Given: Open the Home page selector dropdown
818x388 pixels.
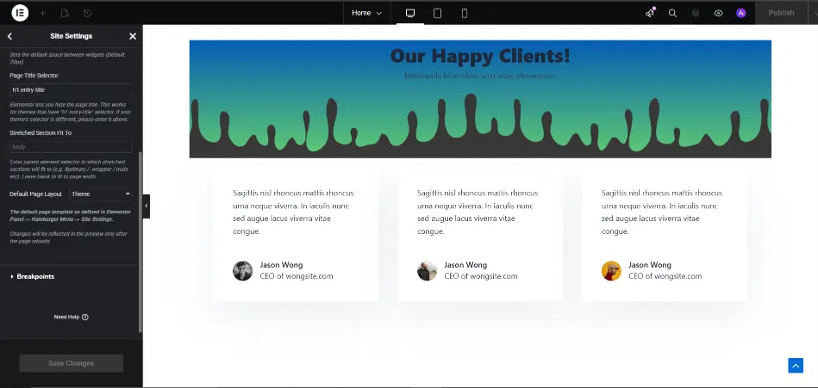Looking at the screenshot, I should 366,13.
